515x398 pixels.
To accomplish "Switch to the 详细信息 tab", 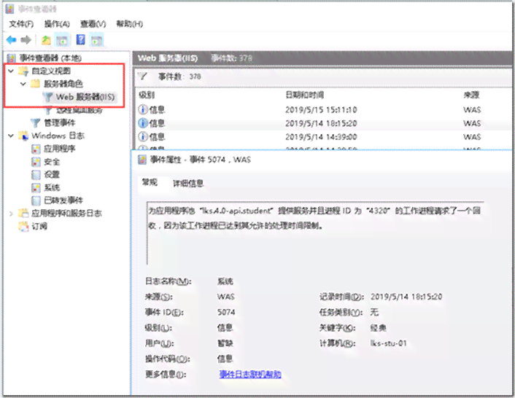I will (188, 184).
